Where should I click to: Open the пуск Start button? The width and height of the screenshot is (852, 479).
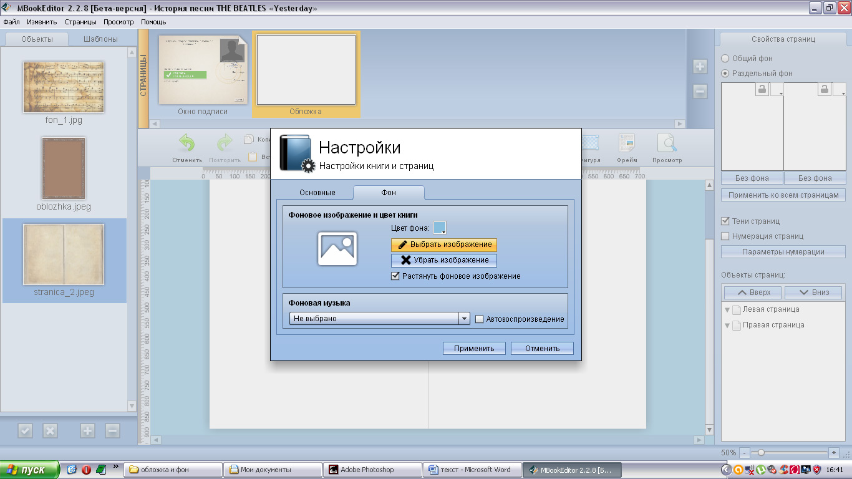(29, 470)
